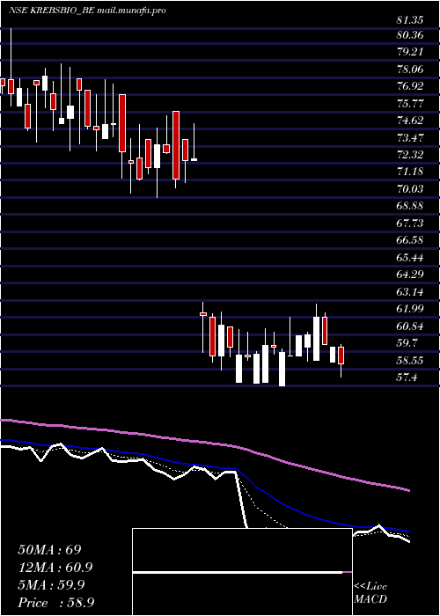Click the 58.55 price axis label
The image size is (440, 616).
tap(410, 360)
